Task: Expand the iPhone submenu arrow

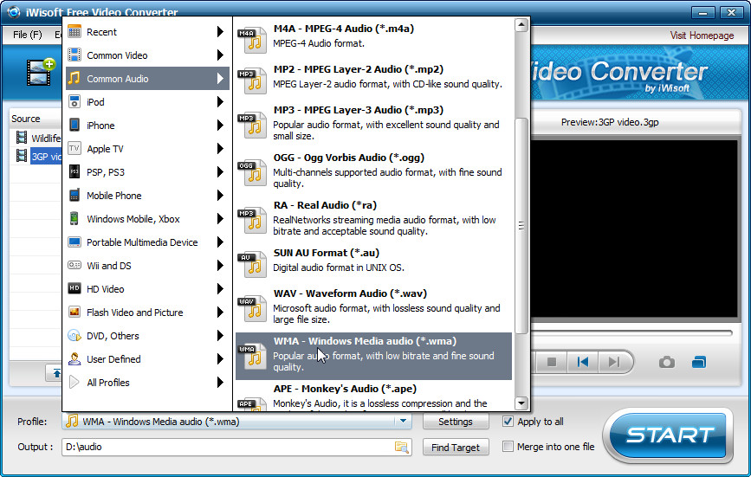Action: click(220, 125)
